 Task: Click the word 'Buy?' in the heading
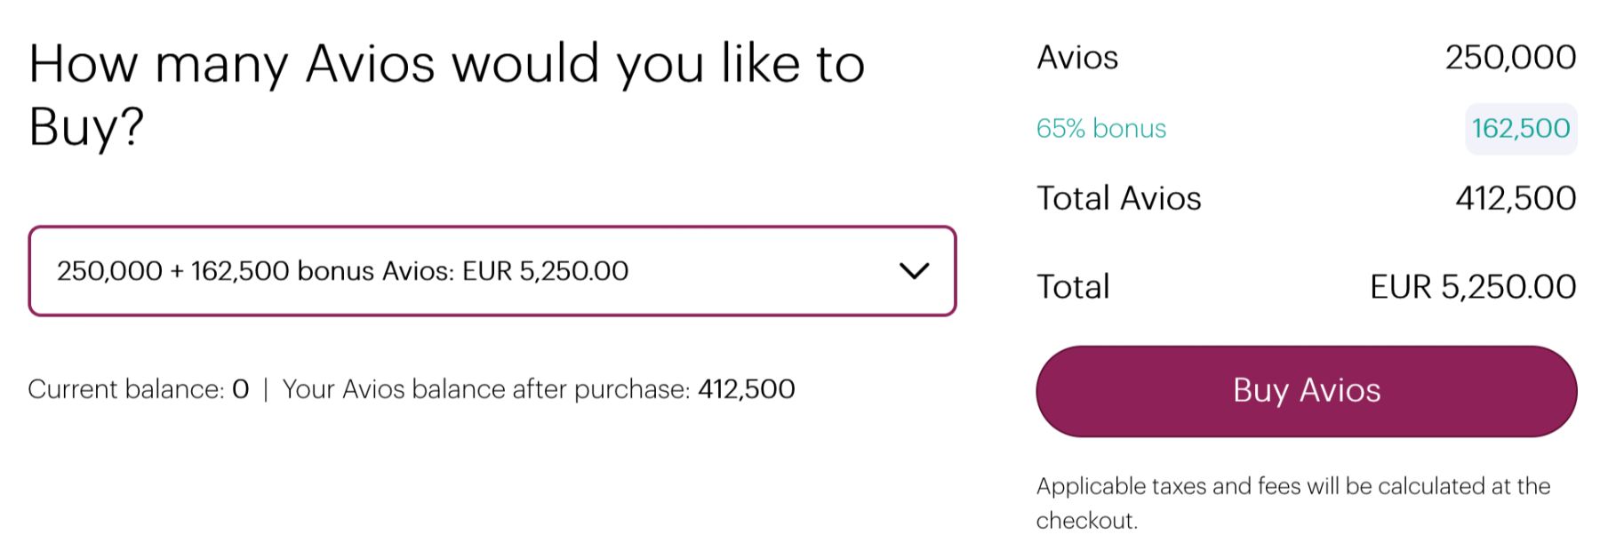(x=85, y=127)
